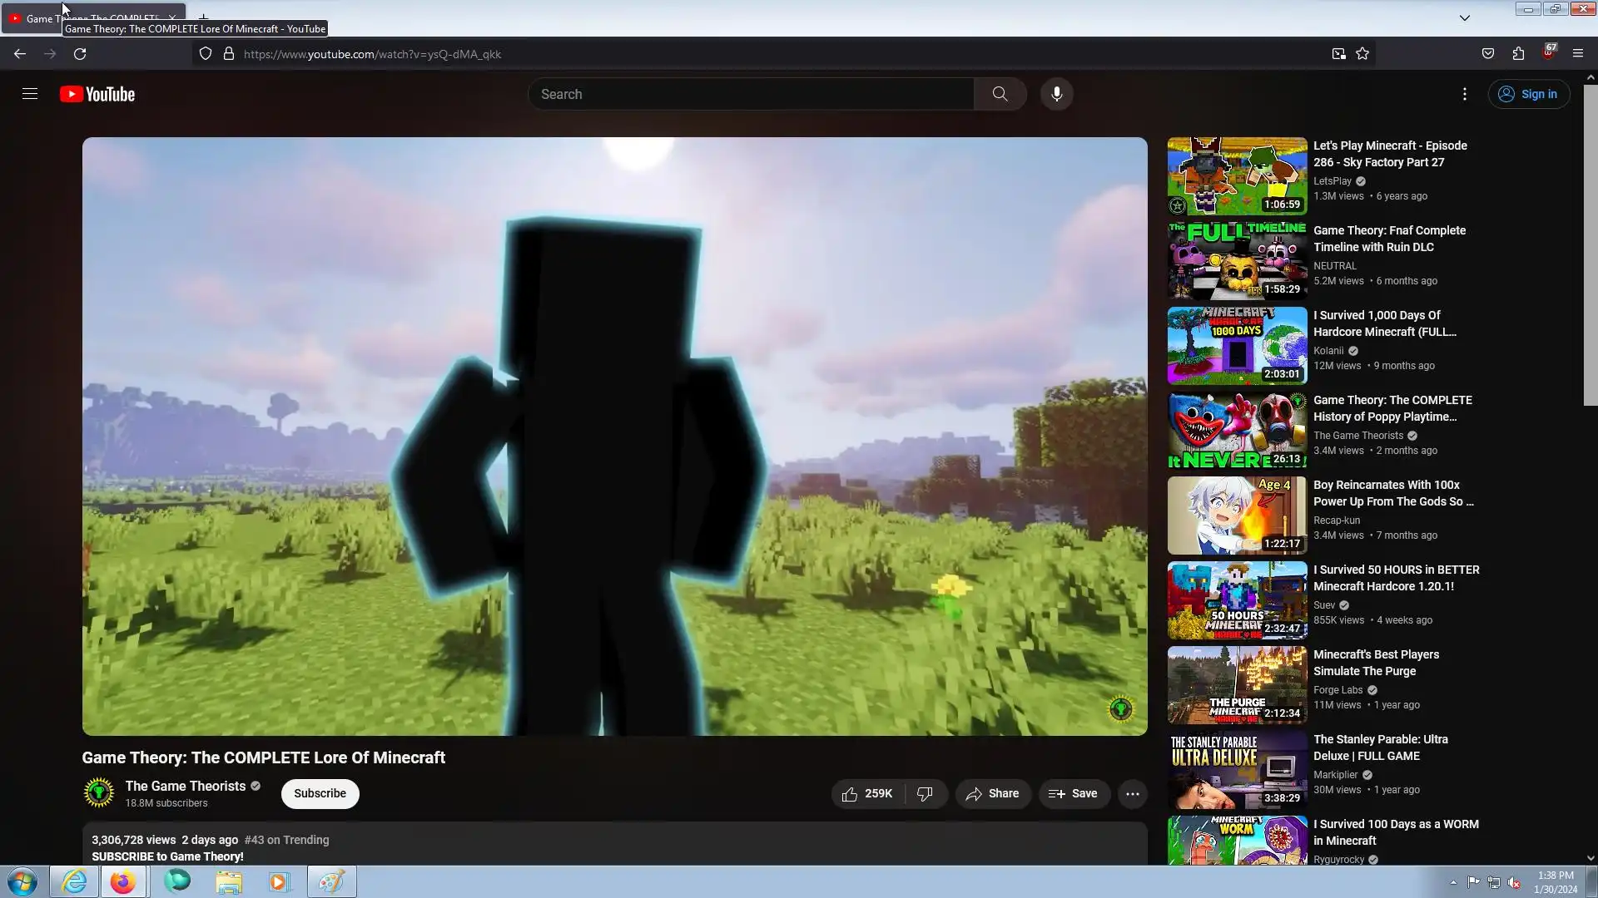This screenshot has width=1598, height=898.
Task: Click in the YouTube search field
Action: tap(749, 94)
